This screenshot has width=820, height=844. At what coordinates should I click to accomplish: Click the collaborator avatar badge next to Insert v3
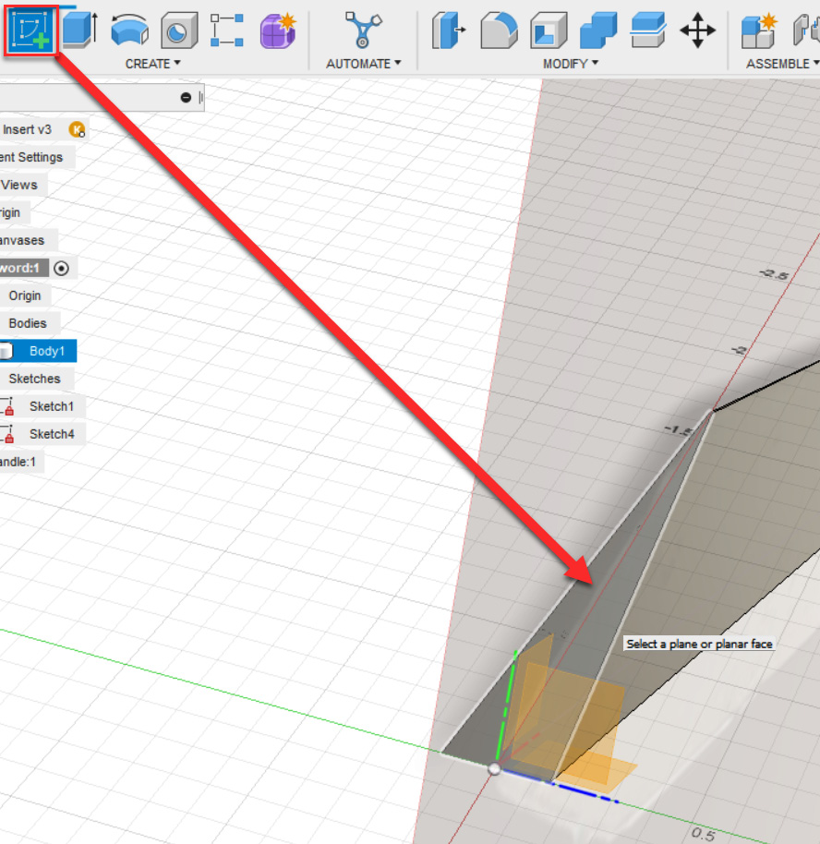[x=77, y=129]
